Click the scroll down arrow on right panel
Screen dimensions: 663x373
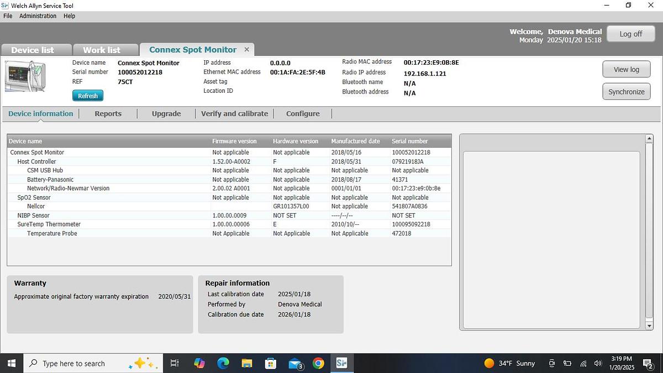coord(650,326)
